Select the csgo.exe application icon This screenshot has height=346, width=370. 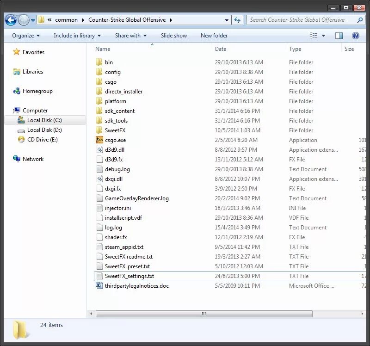point(99,140)
